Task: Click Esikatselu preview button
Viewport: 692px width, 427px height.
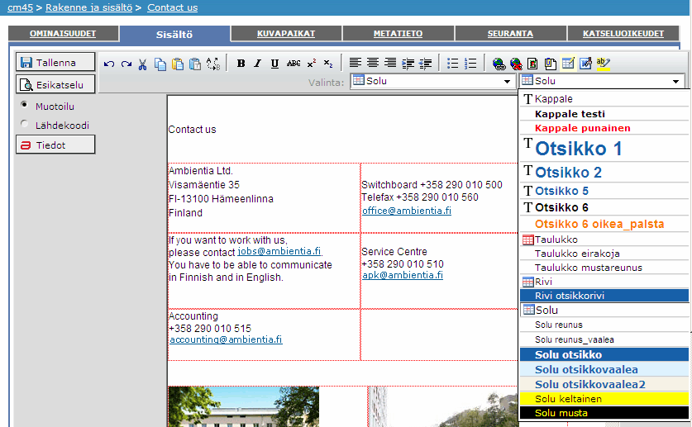Action: [x=55, y=84]
